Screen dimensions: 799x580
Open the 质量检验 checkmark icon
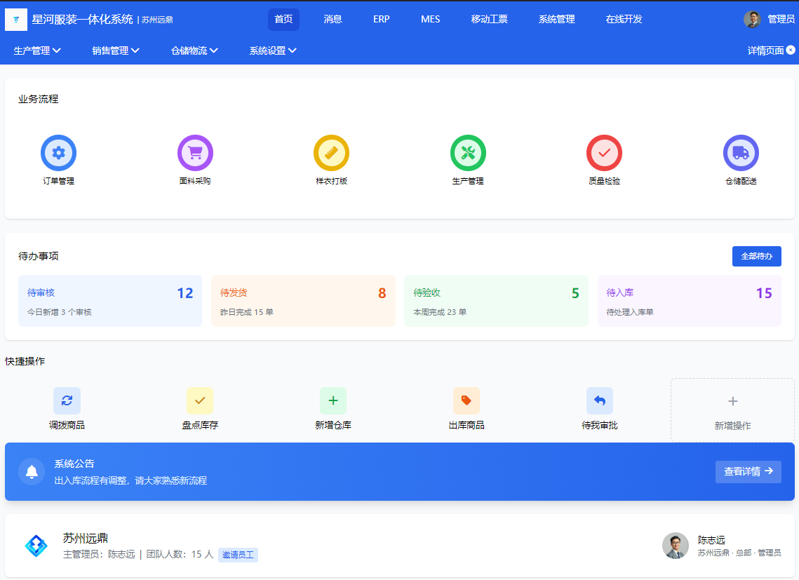coord(604,153)
